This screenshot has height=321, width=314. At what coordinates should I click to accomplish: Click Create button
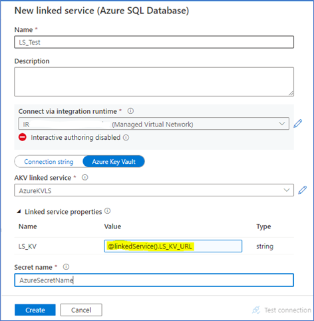point(35,310)
